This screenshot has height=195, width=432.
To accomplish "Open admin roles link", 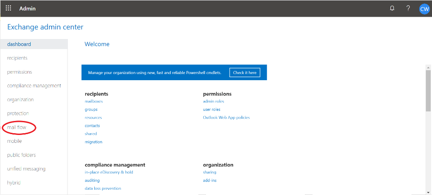I will tap(213, 101).
